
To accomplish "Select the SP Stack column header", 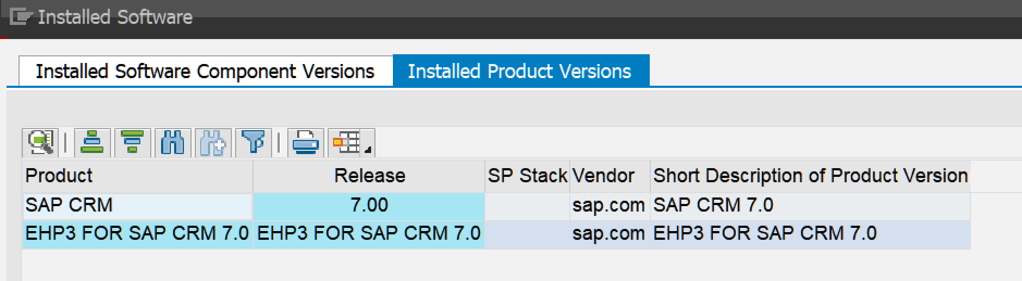I will (x=527, y=176).
